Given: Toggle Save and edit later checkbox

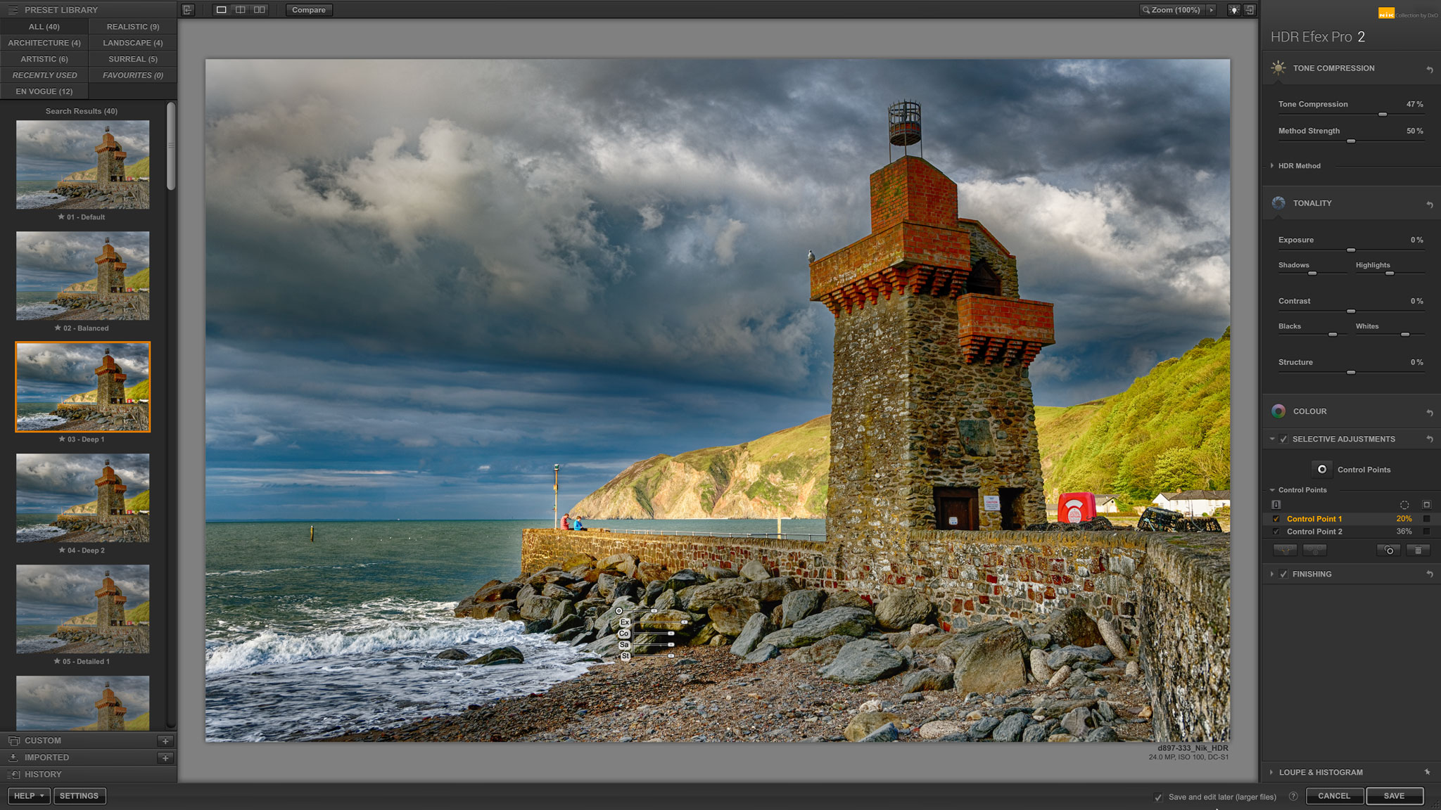Looking at the screenshot, I should tap(1158, 797).
